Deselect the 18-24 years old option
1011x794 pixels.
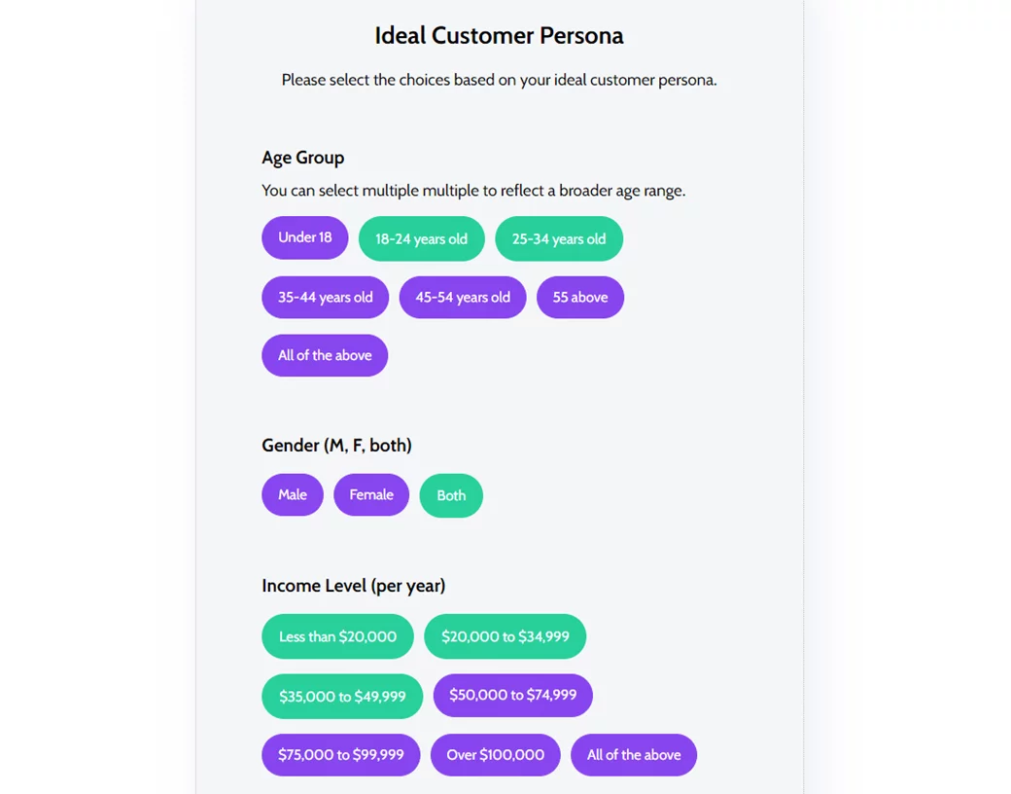coord(421,239)
